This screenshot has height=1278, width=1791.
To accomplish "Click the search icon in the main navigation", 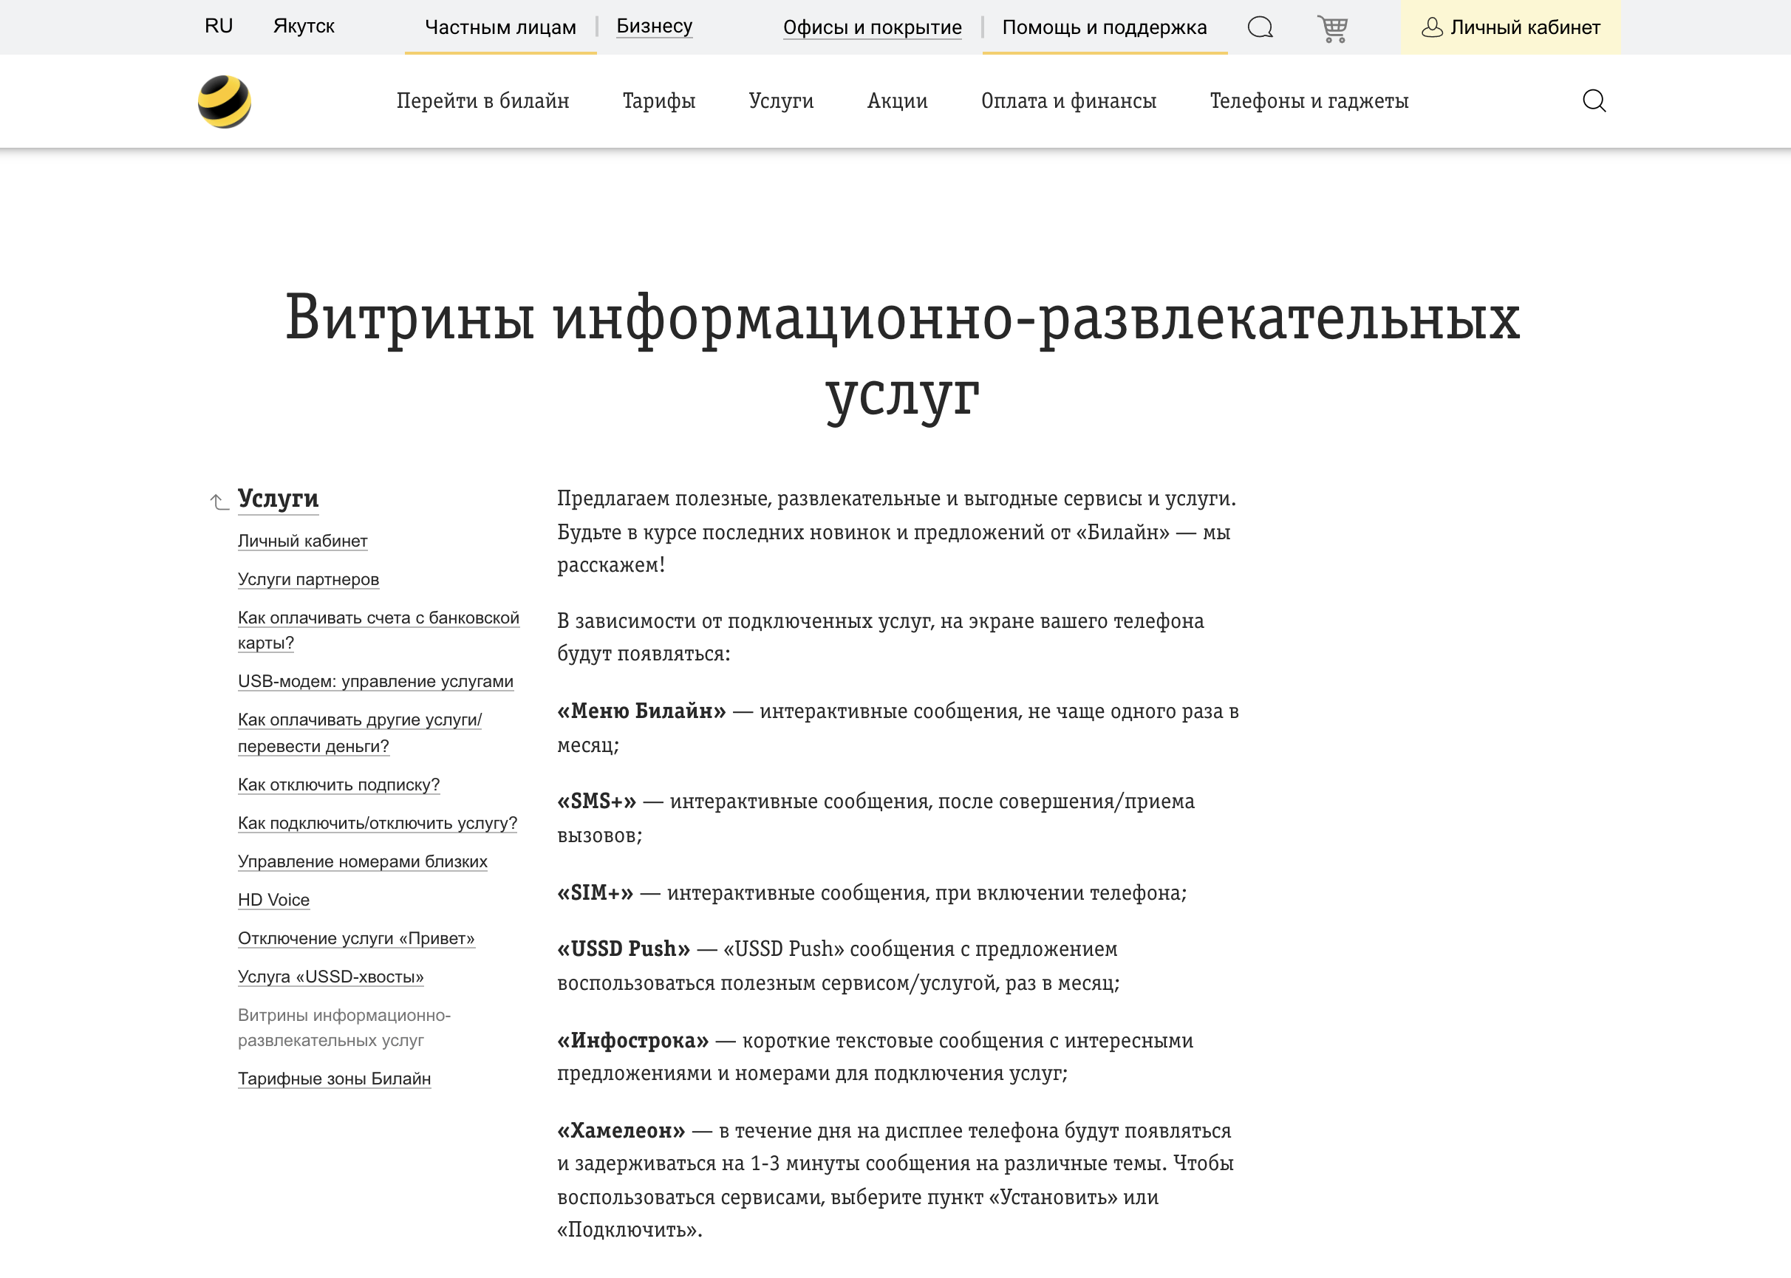I will [x=1594, y=100].
